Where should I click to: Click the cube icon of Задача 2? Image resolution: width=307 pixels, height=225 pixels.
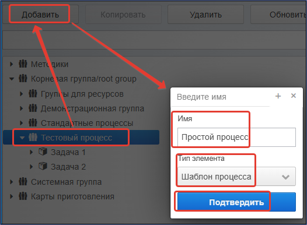[x=43, y=166]
